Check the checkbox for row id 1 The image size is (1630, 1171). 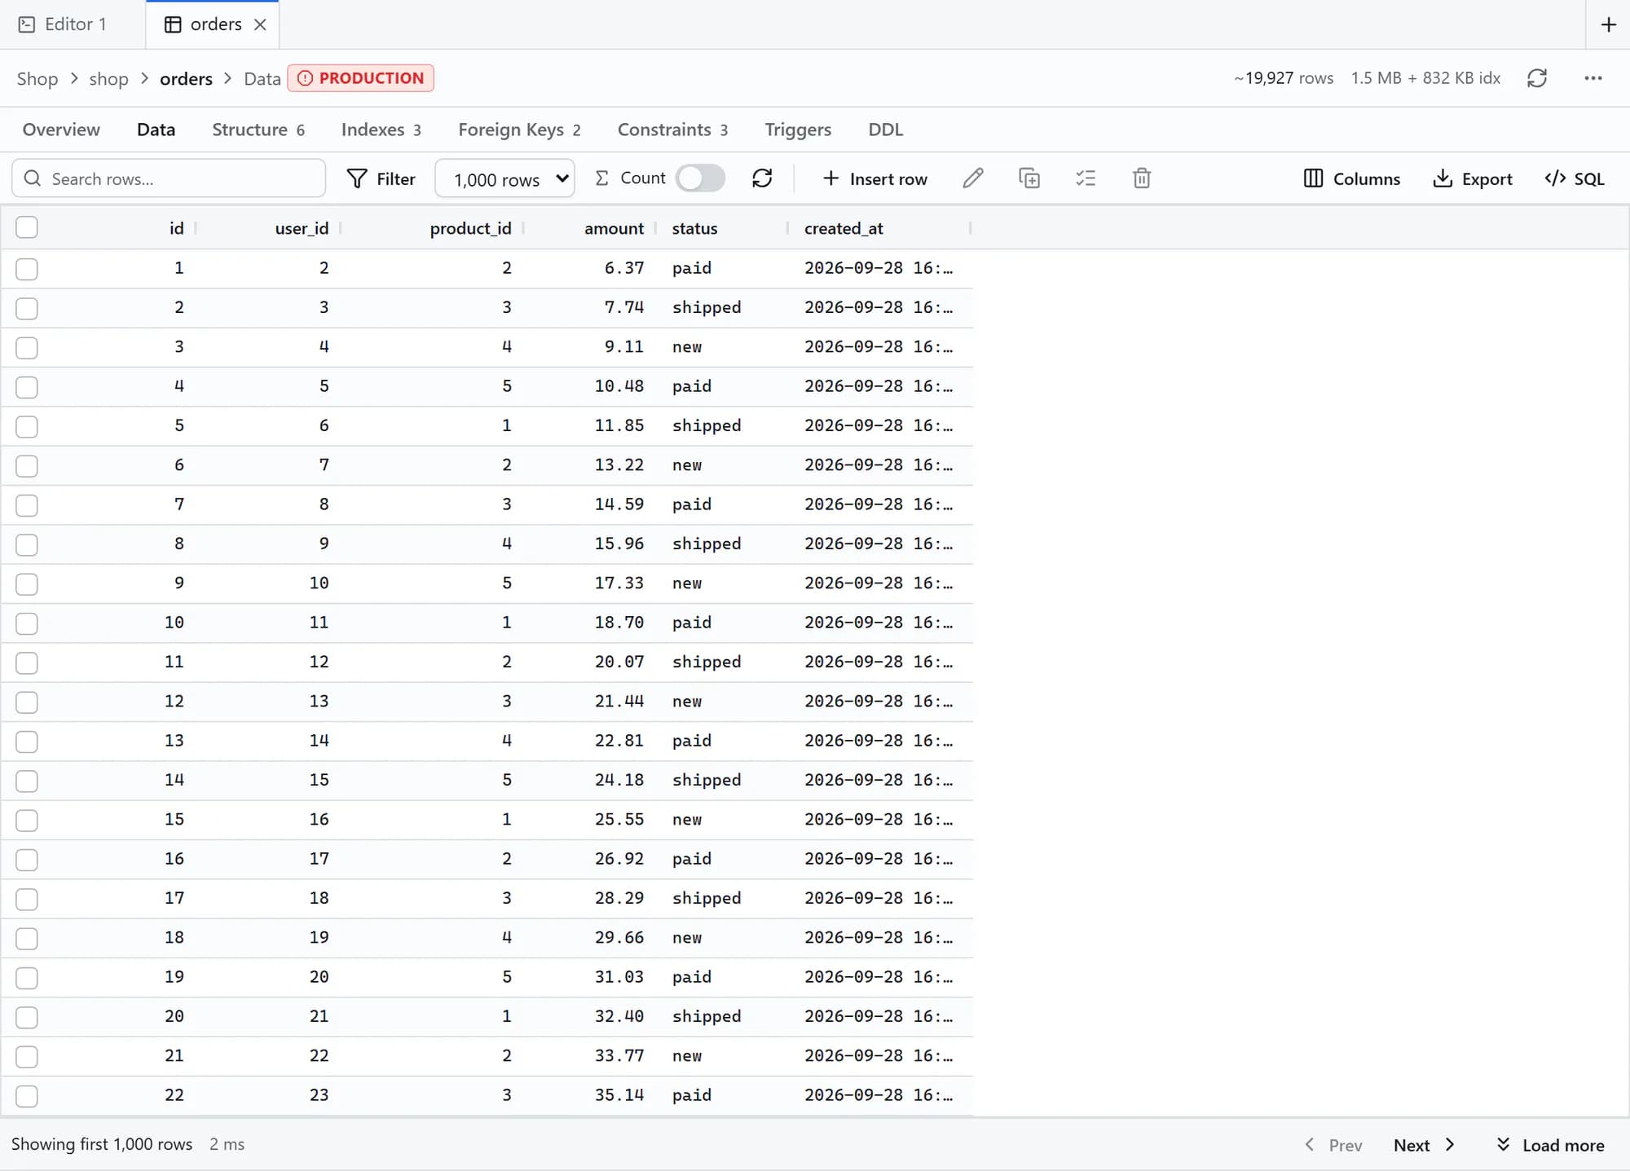coord(27,269)
